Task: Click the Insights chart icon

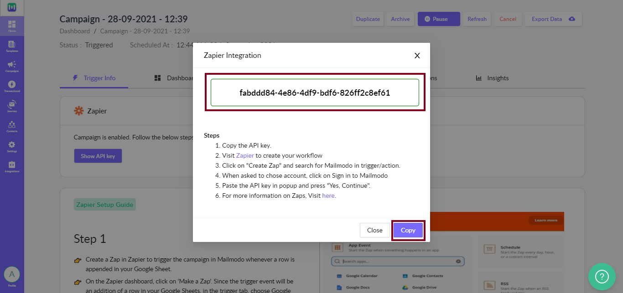Action: pyautogui.click(x=479, y=78)
